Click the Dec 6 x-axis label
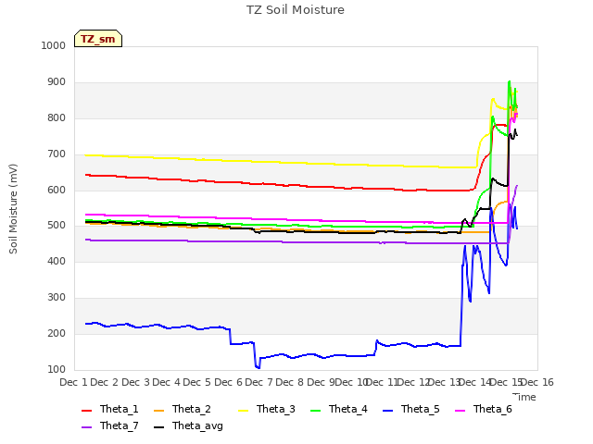 pos(228,382)
